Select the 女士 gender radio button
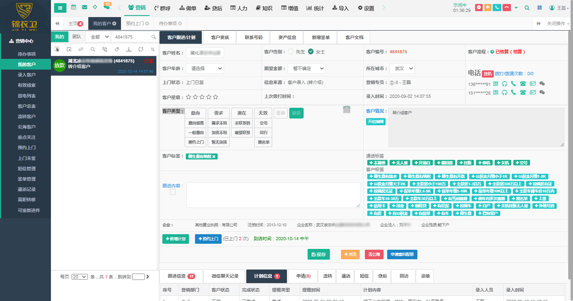This screenshot has width=573, height=301. [x=311, y=51]
